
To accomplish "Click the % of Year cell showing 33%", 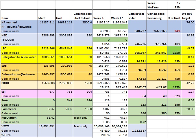I will (x=174, y=8).
